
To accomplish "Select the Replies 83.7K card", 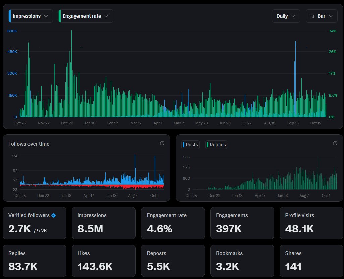I will pos(35,261).
